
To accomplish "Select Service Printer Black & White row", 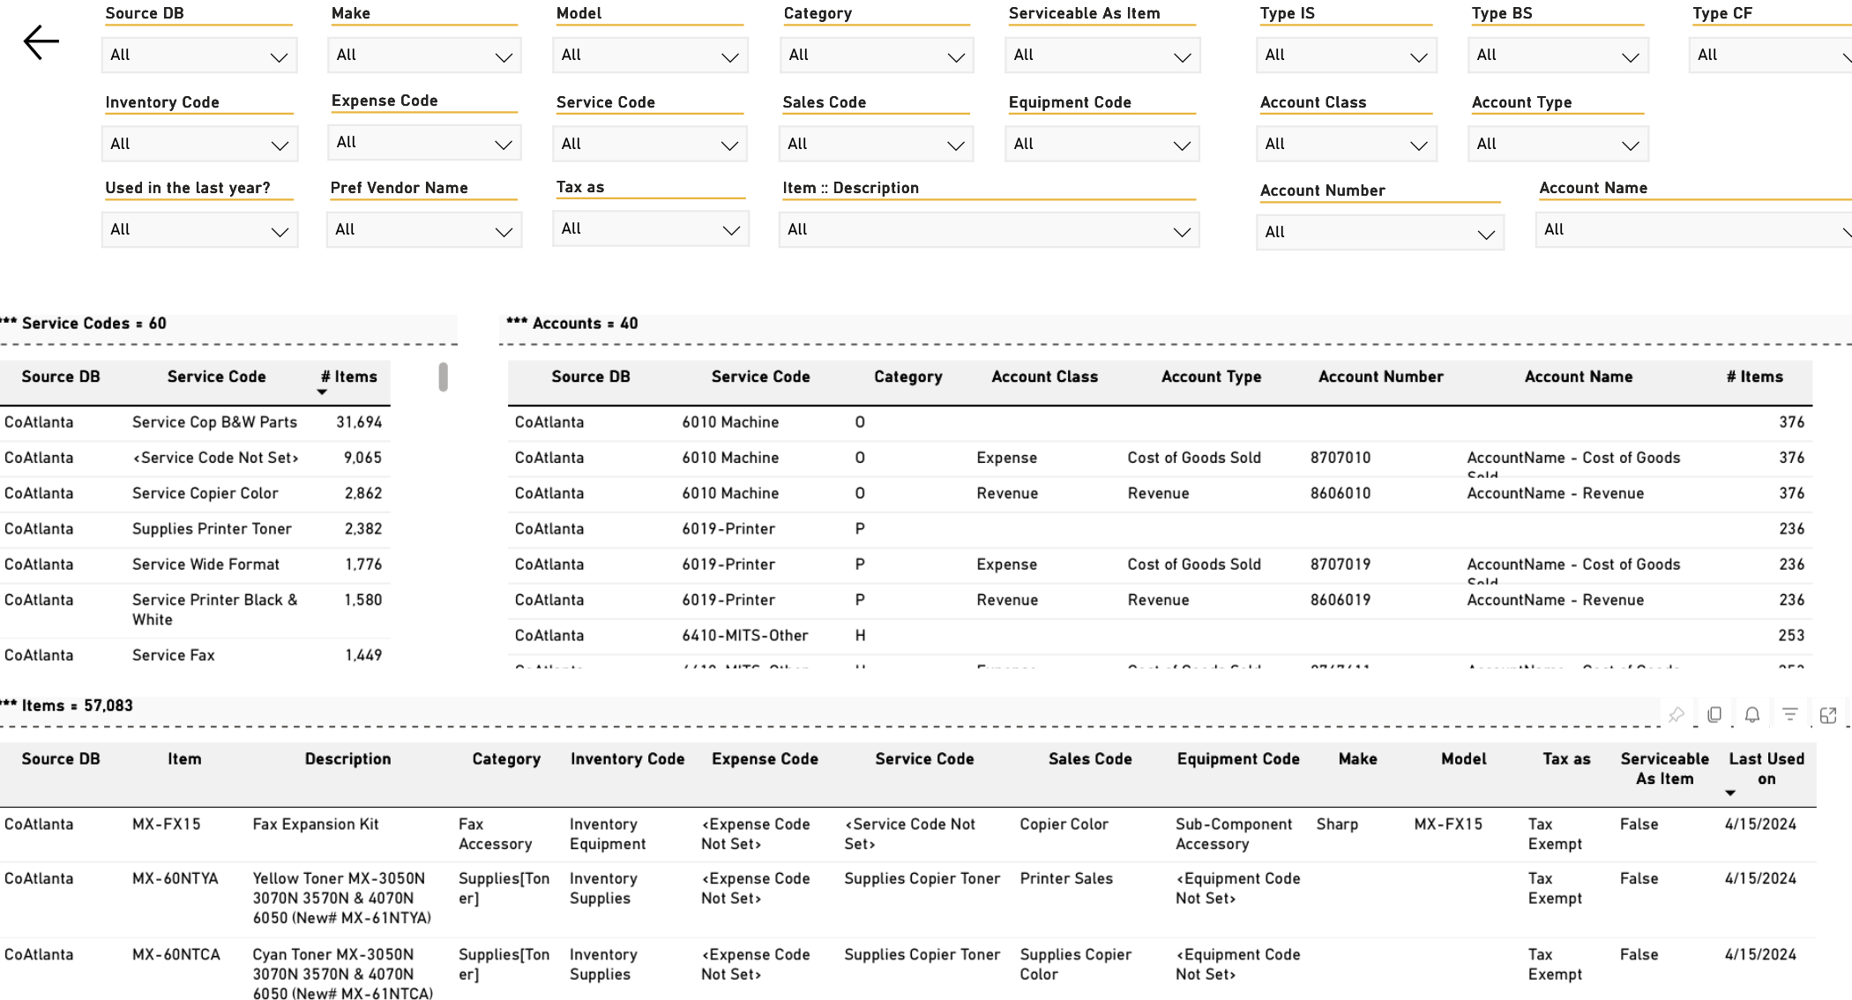I will tap(194, 609).
